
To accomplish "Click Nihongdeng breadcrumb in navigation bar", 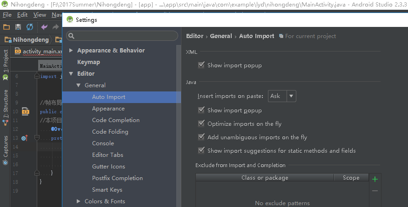I will point(27,40).
